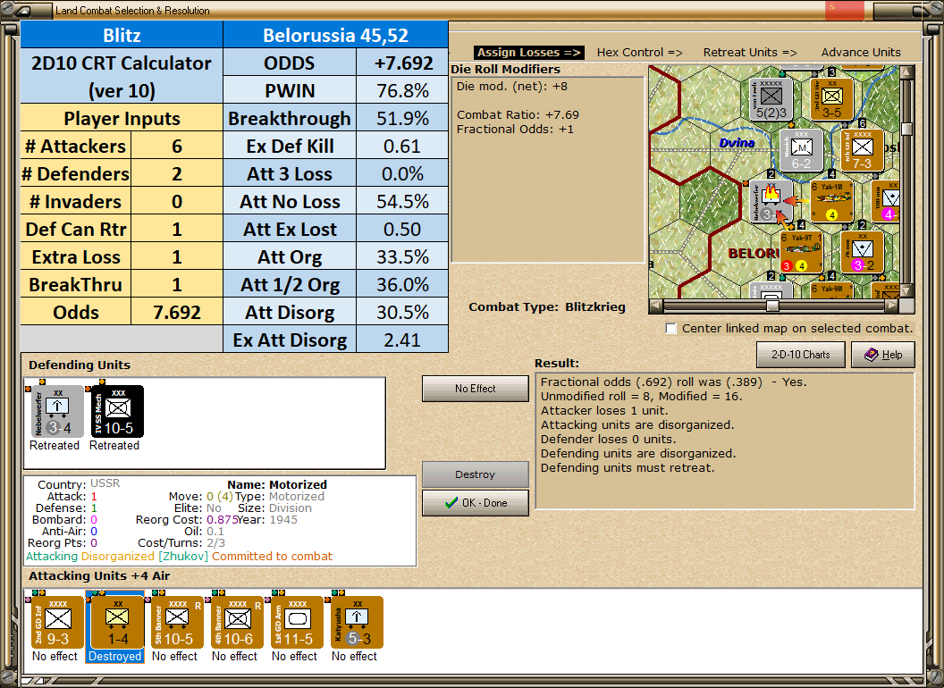Select the destroyed 1-4 Motorized division counter

pos(117,623)
